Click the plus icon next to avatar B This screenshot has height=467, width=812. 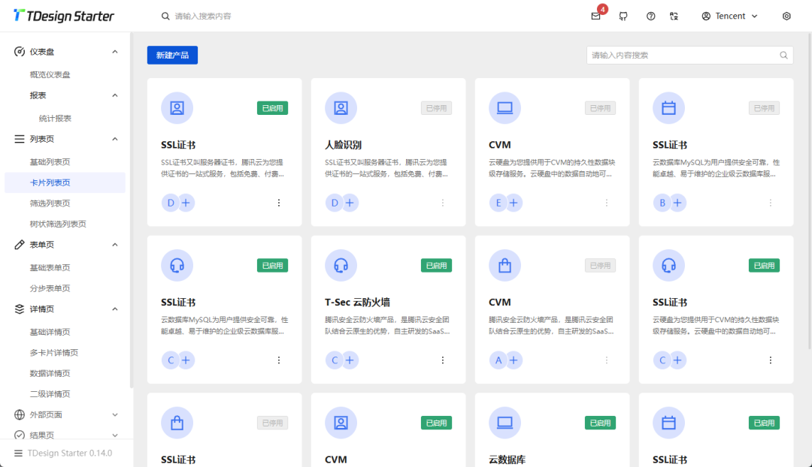677,203
